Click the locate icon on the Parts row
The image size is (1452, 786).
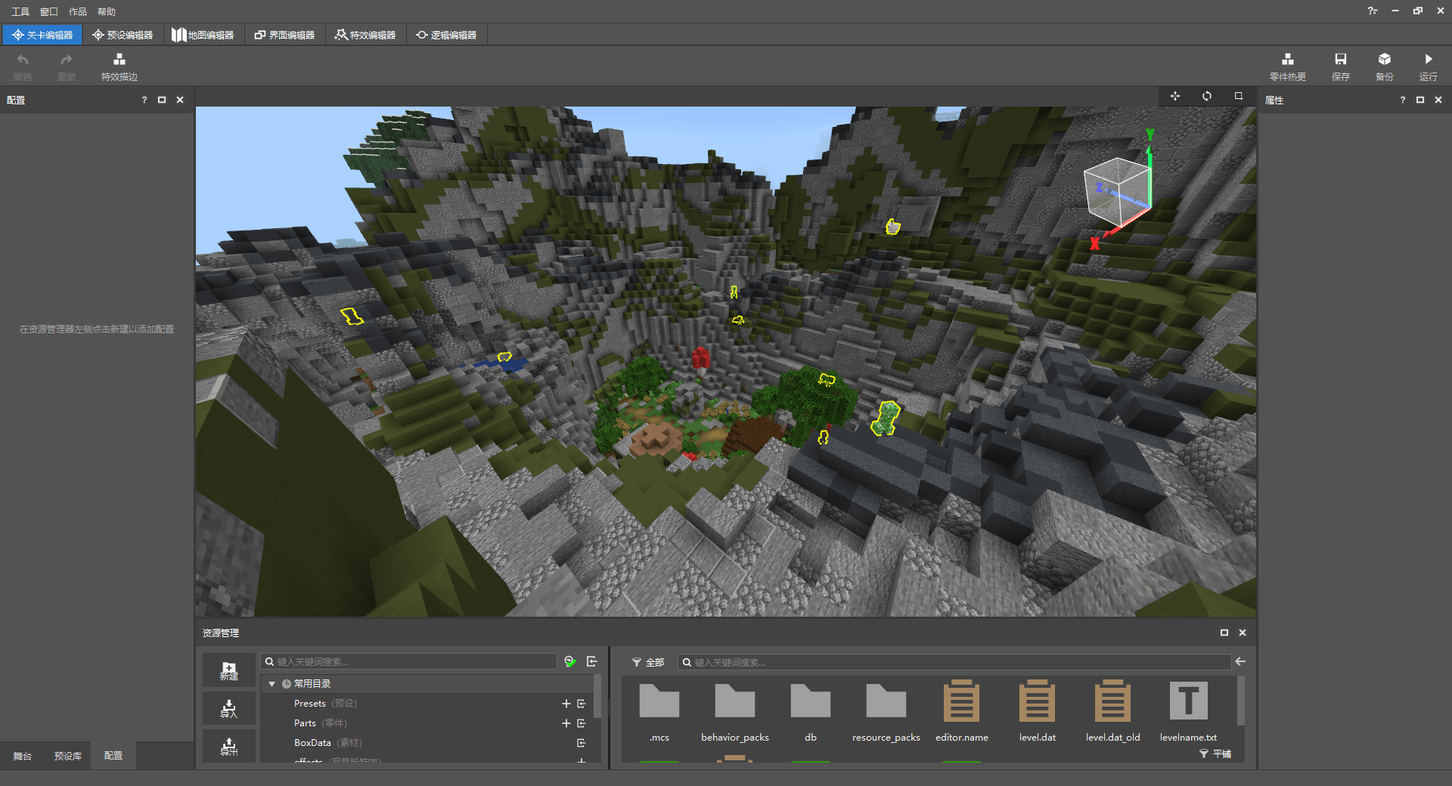[x=582, y=723]
